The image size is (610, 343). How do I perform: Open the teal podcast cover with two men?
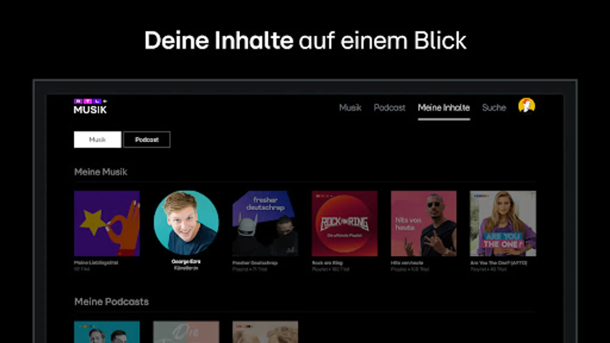[x=107, y=332]
